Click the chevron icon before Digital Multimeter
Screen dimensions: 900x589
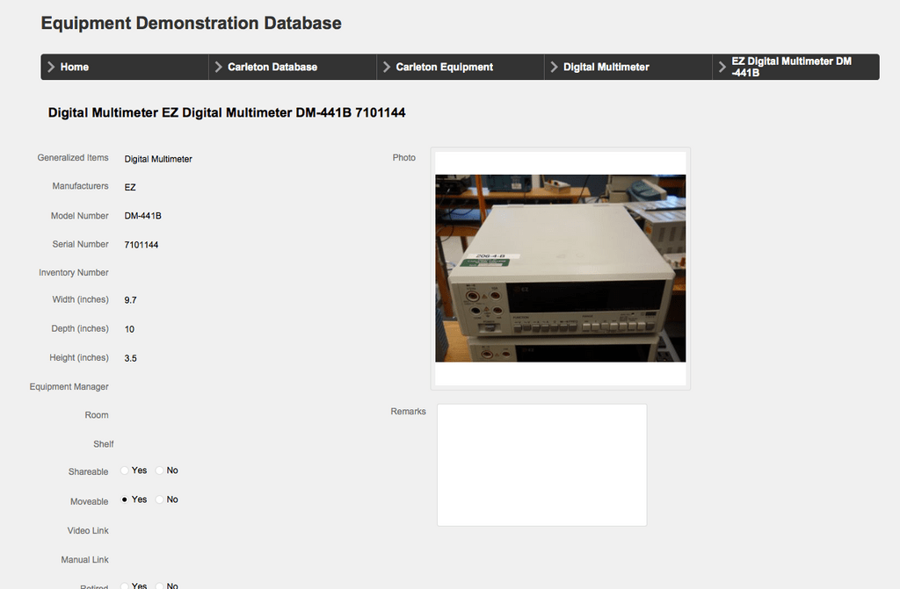[x=553, y=67]
